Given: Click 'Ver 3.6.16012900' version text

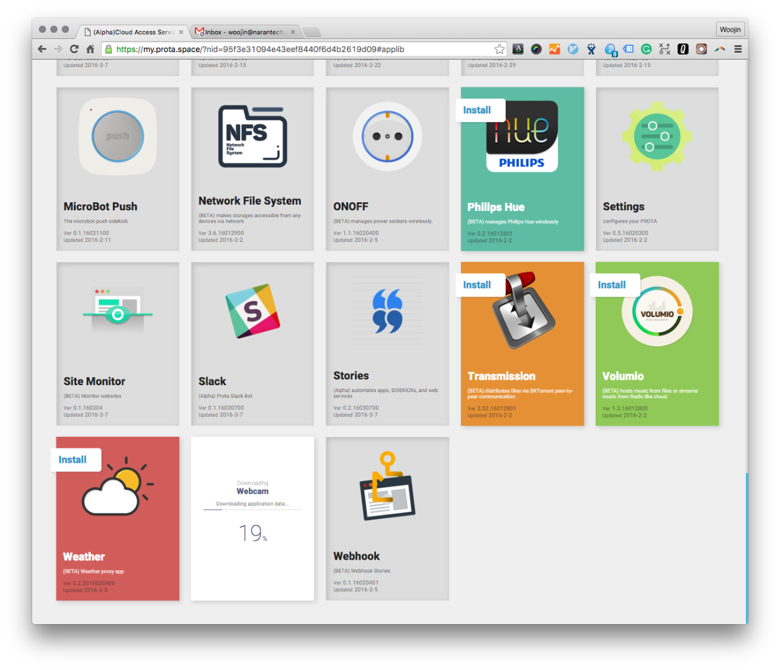Looking at the screenshot, I should coord(222,233).
